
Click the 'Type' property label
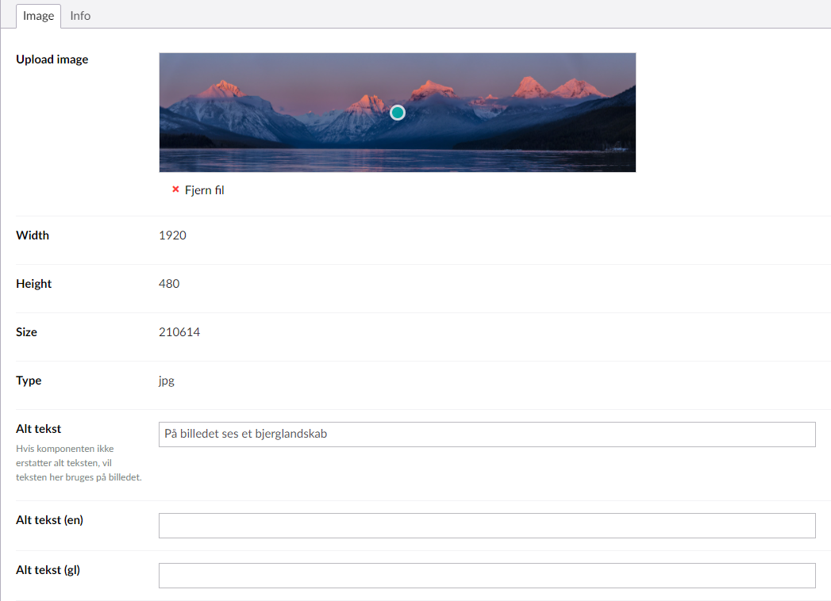tap(29, 381)
